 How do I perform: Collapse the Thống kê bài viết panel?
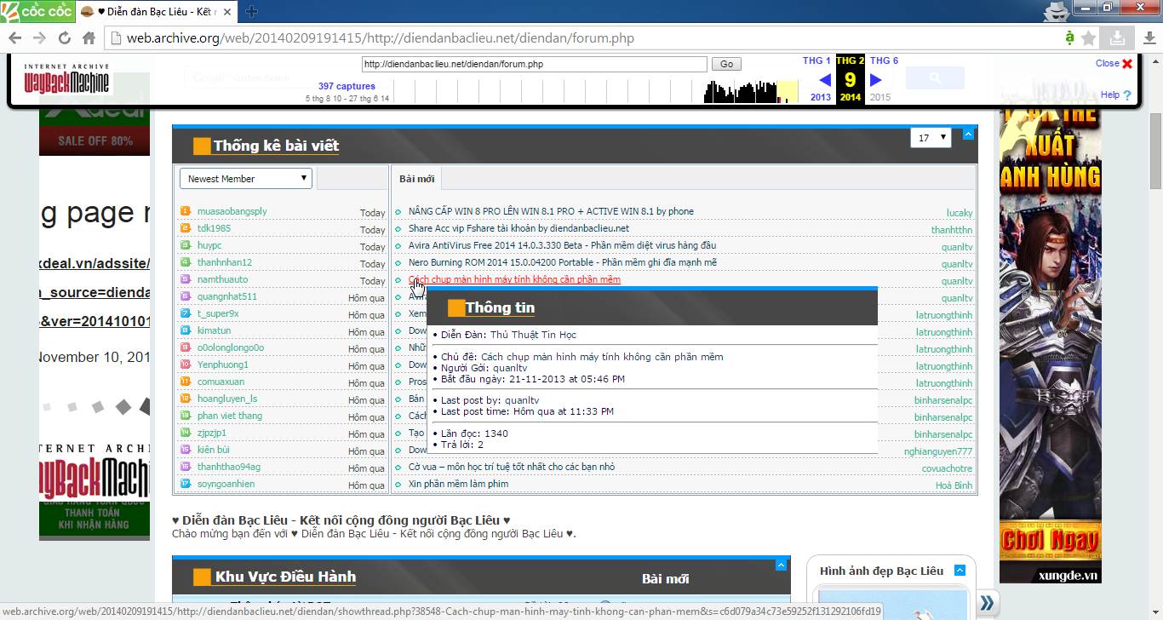coord(968,134)
